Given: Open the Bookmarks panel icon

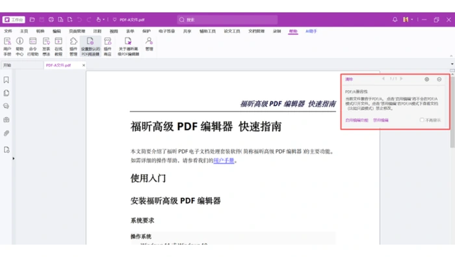Looking at the screenshot, I should pyautogui.click(x=6, y=80).
